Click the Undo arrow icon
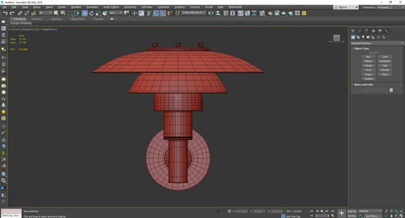Image resolution: width=405 pixels, height=218 pixels. (x=5, y=13)
